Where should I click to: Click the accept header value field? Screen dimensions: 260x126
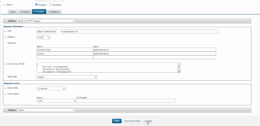point(154,54)
